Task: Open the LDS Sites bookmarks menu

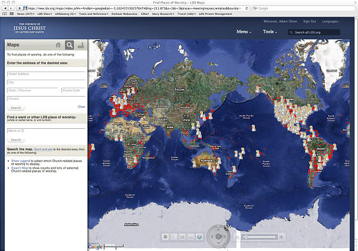Action: click(45, 14)
